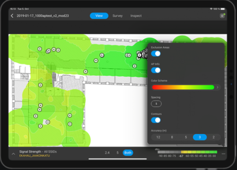Image resolution: width=237 pixels, height=170 pixels.
Task: Select the 5 GHz band filter
Action: pos(118,153)
